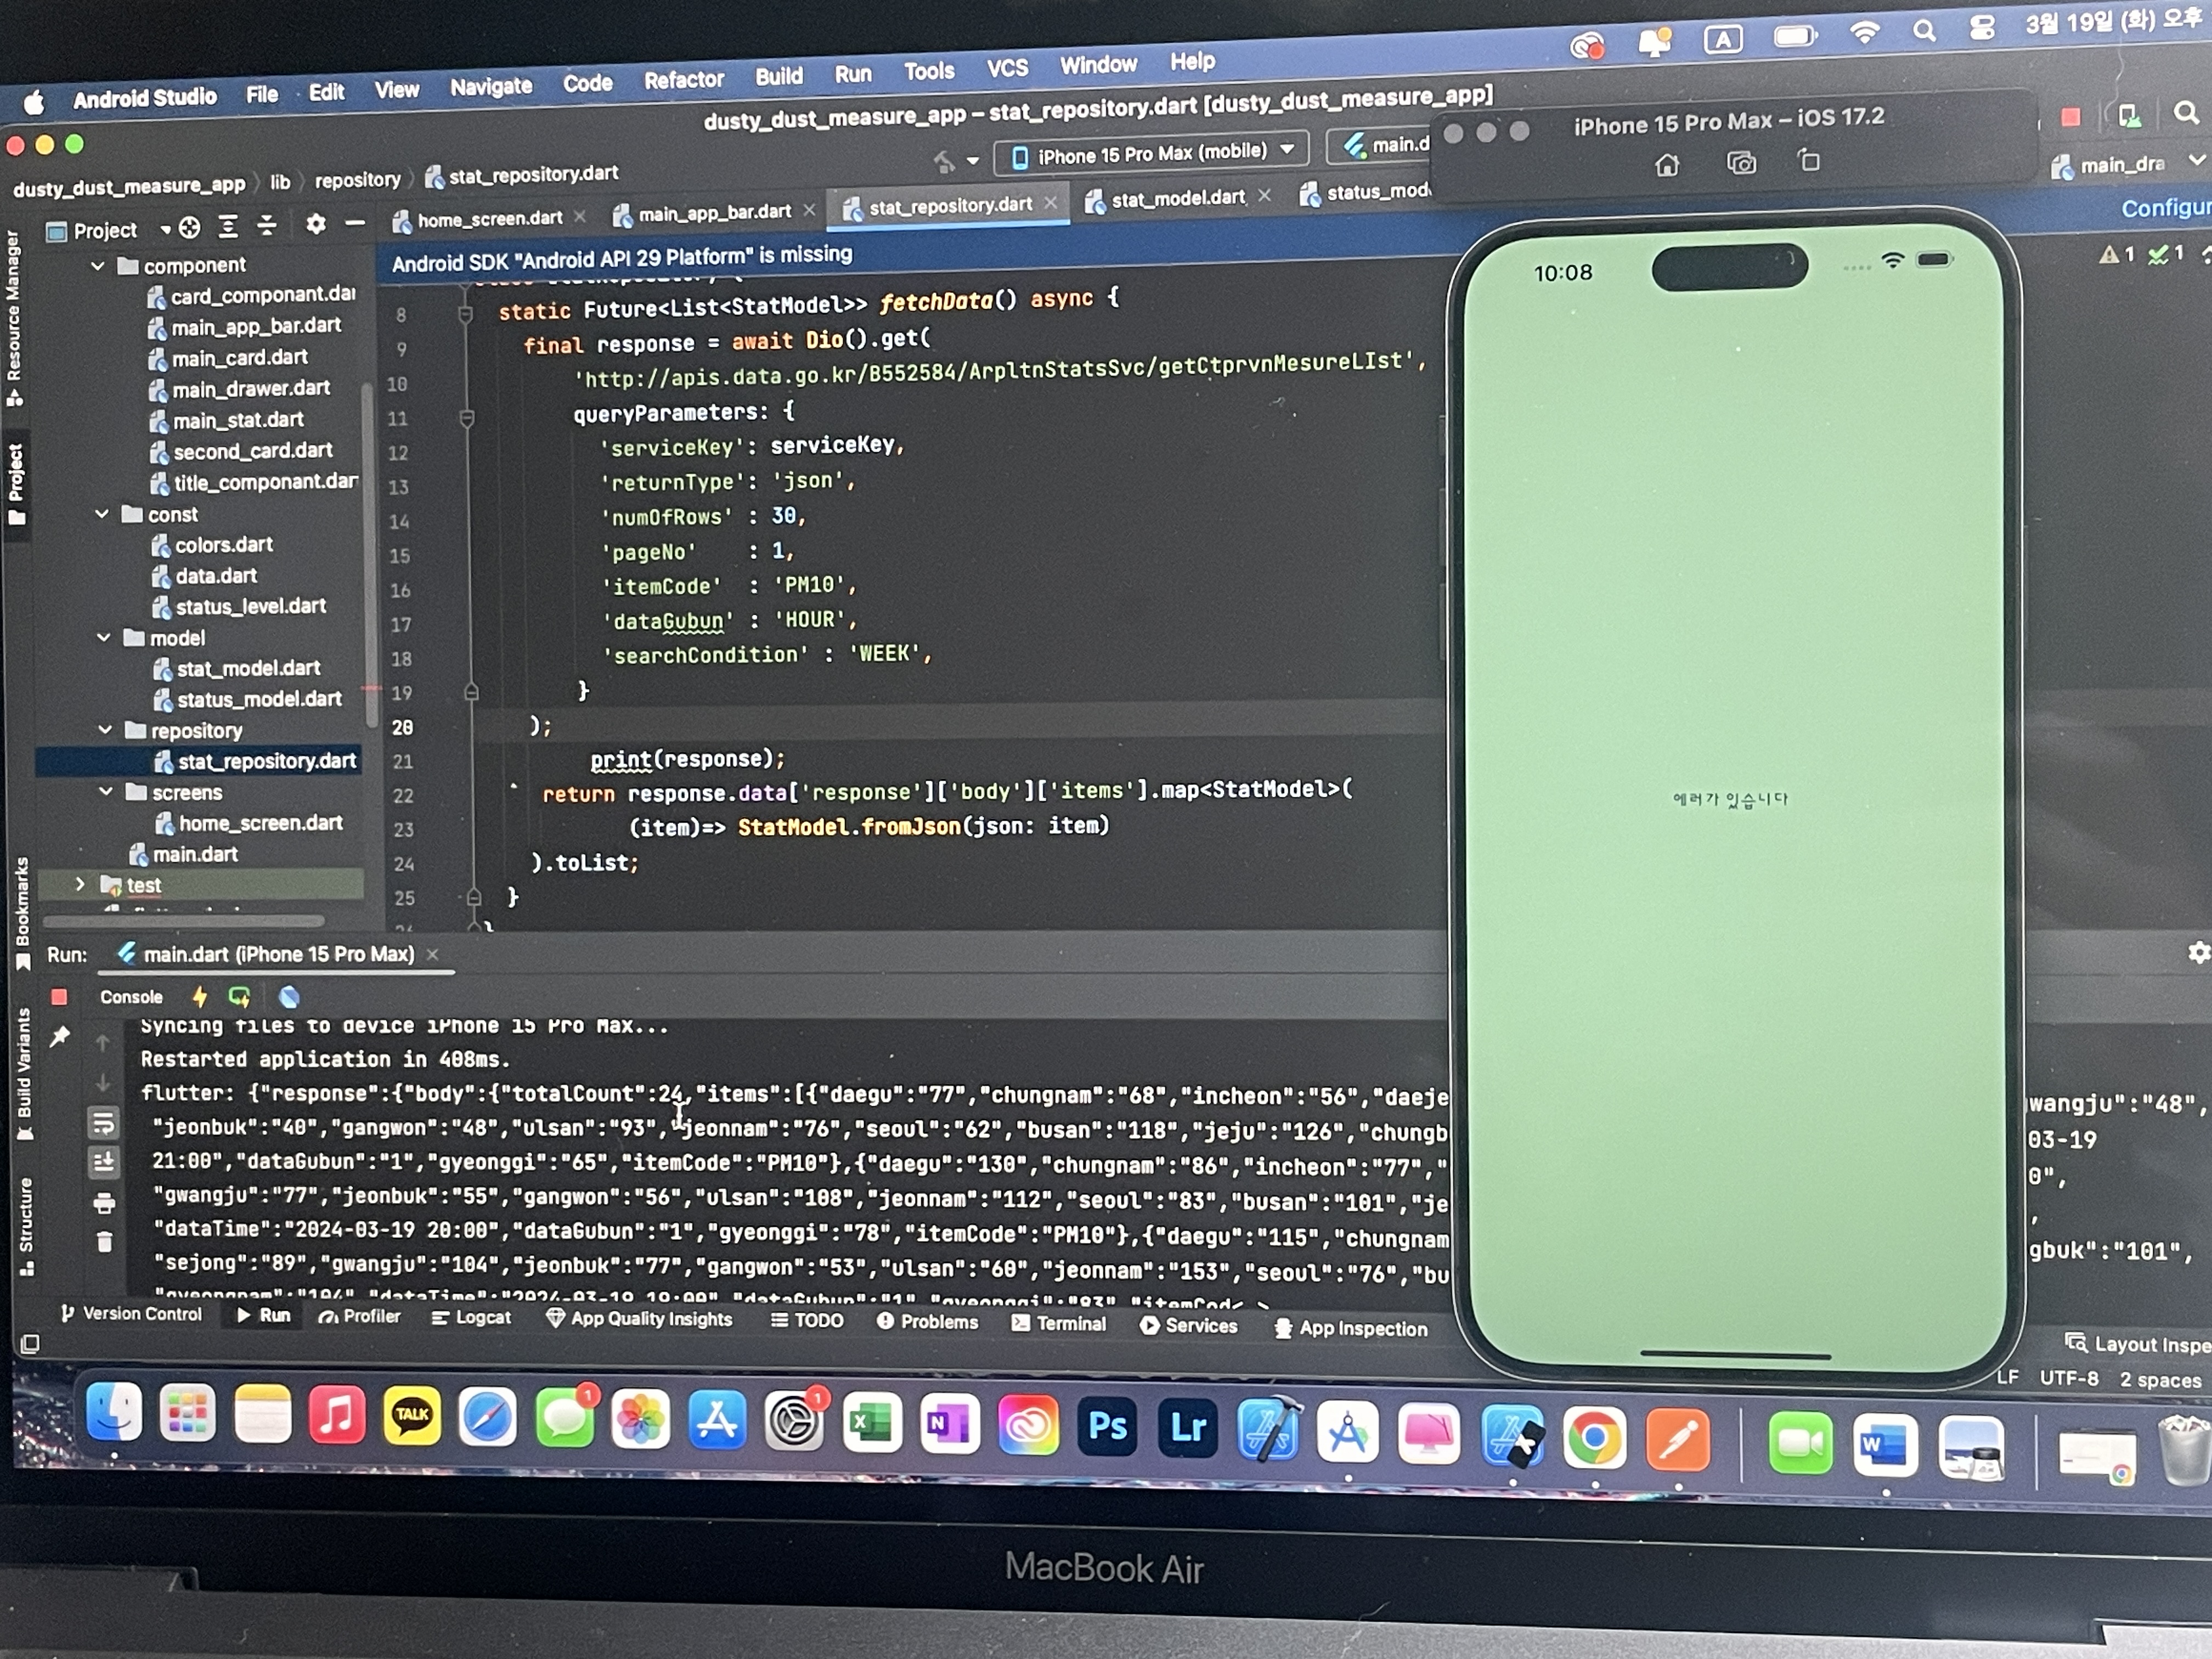Fold the fetchData method at line 8
Screen dimensions: 2212x1659
(465, 315)
